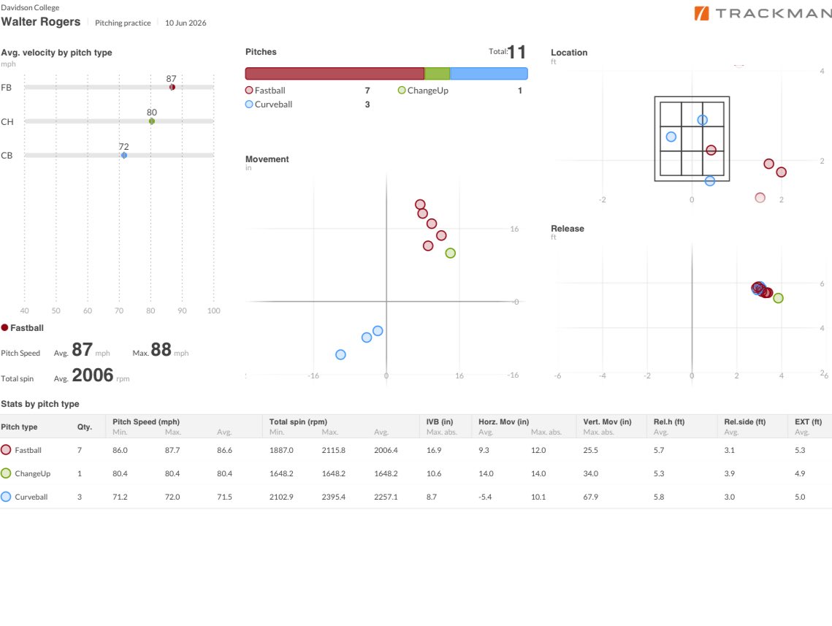
Task: Click Curveball horizontal movement value -5.4
Action: click(485, 497)
